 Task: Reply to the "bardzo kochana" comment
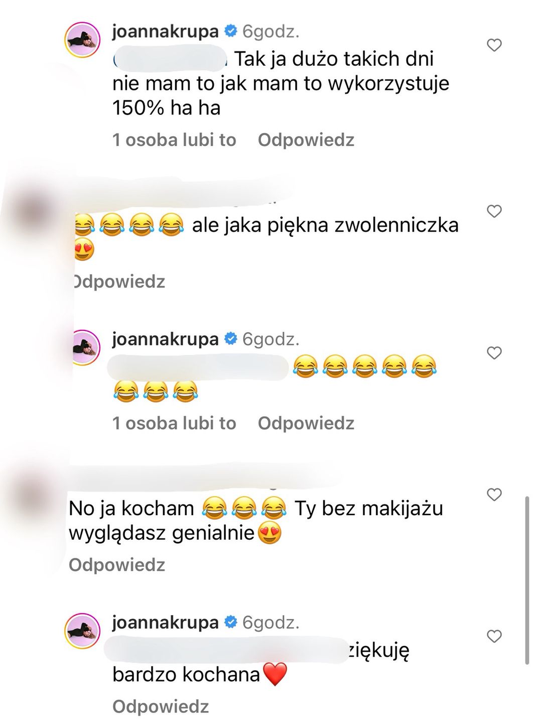pyautogui.click(x=161, y=706)
